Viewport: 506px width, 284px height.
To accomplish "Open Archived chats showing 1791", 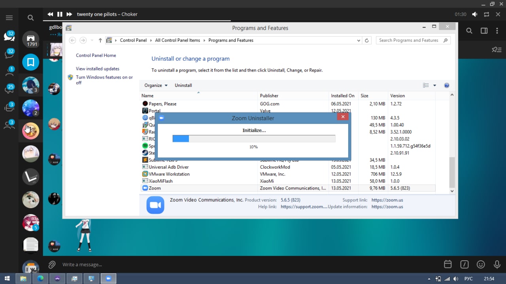I will pyautogui.click(x=31, y=39).
